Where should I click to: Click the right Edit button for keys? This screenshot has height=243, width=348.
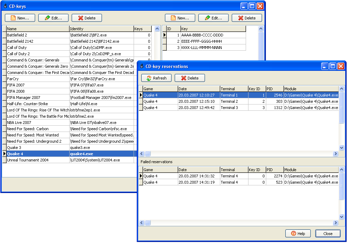point(213,18)
